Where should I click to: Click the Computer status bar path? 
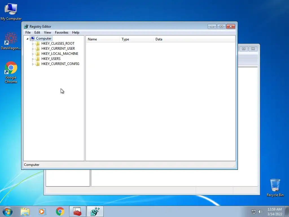tap(32, 165)
